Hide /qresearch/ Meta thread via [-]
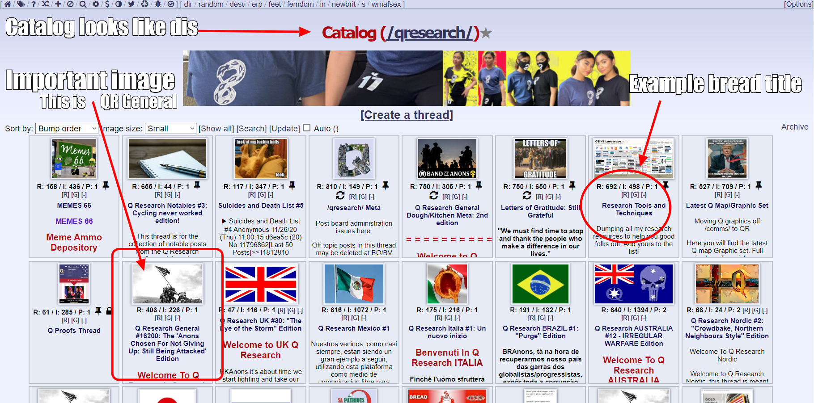 coord(372,197)
